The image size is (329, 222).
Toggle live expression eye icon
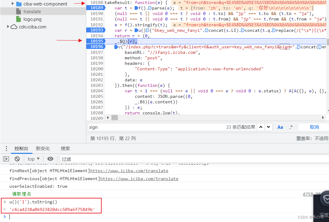50,159
